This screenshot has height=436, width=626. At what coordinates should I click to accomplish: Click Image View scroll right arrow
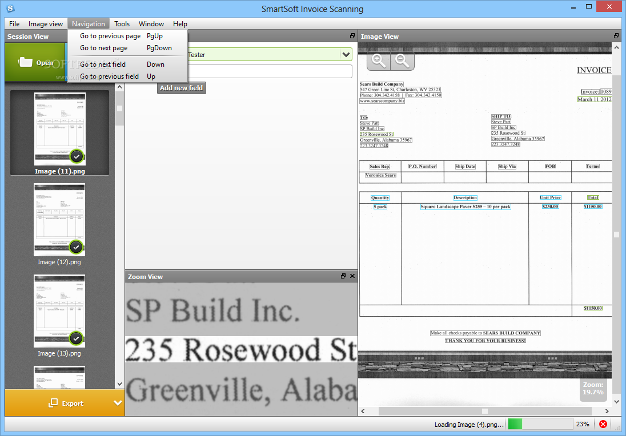tap(607, 411)
